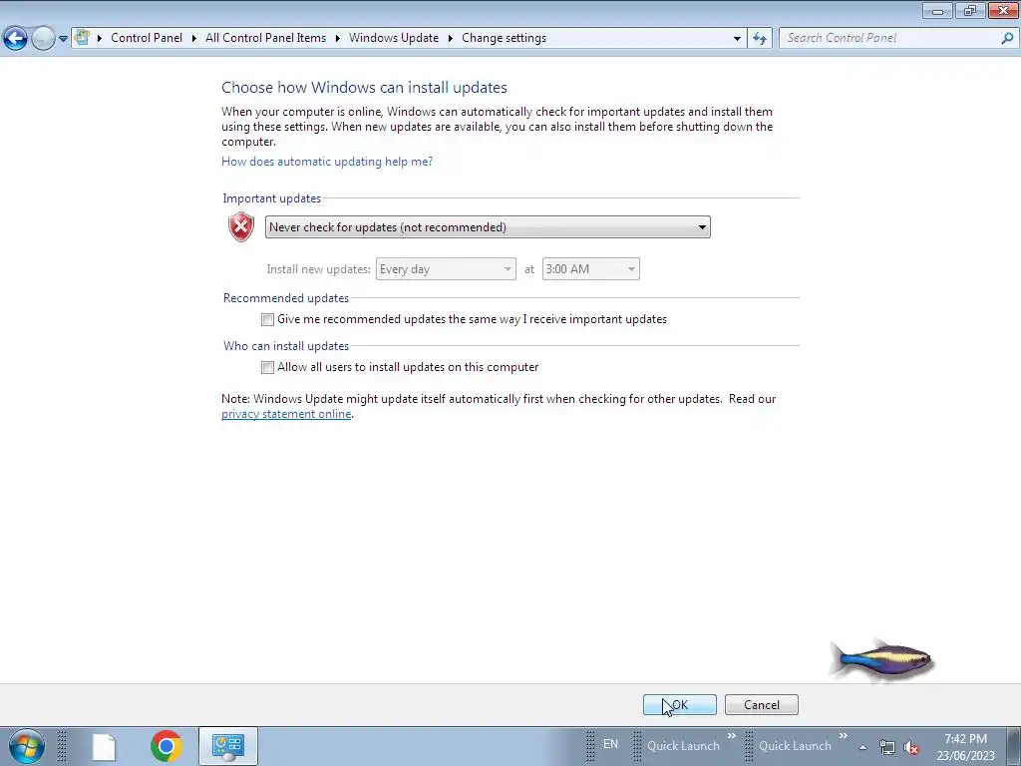1021x766 pixels.
Task: Expand second Quick Launch chevron
Action: point(844,736)
